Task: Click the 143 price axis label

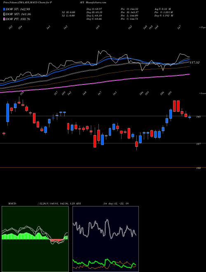Action: (x=198, y=117)
